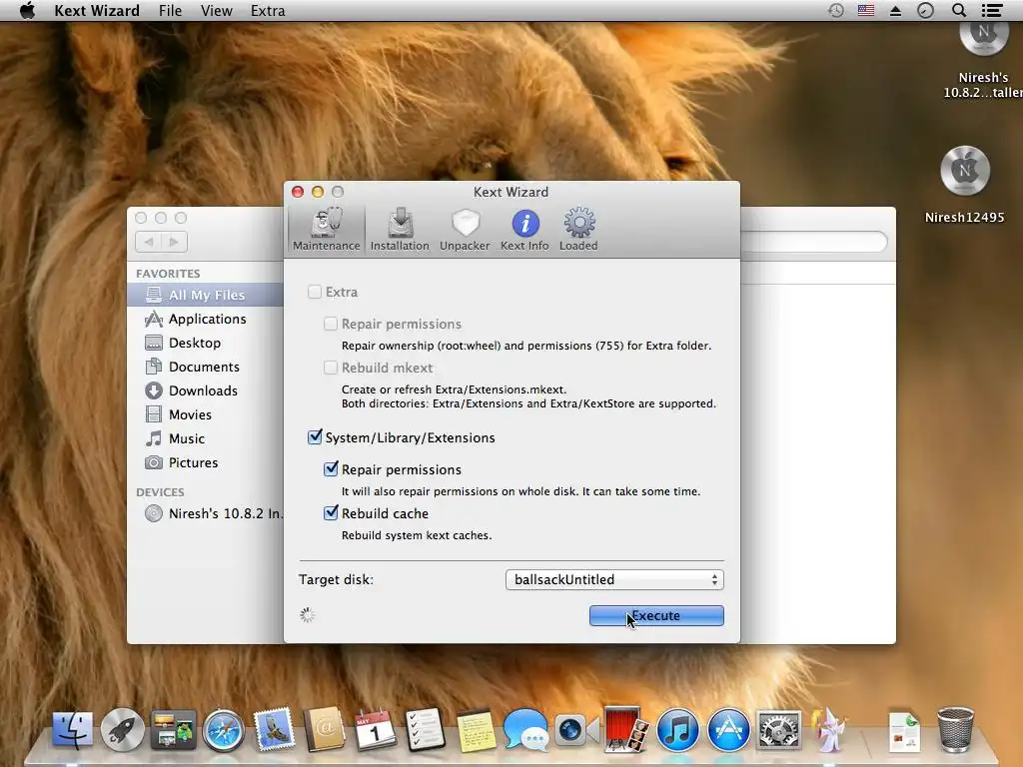
Task: Open the Extra menu
Action: pos(268,10)
